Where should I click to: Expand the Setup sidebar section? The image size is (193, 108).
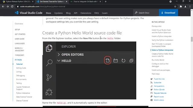pyautogui.click(x=17, y=29)
